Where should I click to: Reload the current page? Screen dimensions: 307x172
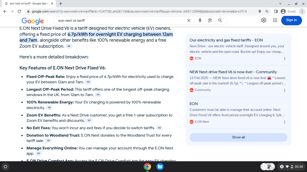pos(19,12)
